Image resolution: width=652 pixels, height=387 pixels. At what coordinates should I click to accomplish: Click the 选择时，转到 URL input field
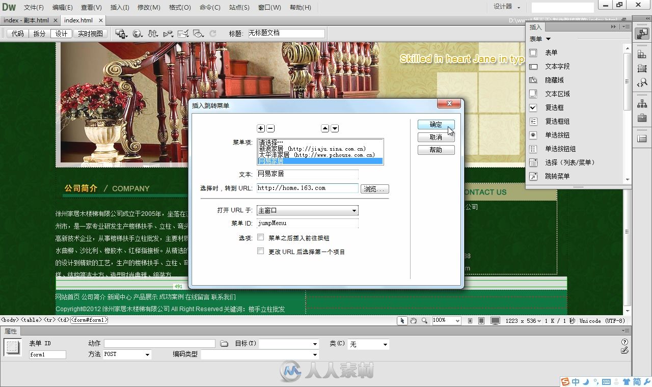(x=307, y=188)
